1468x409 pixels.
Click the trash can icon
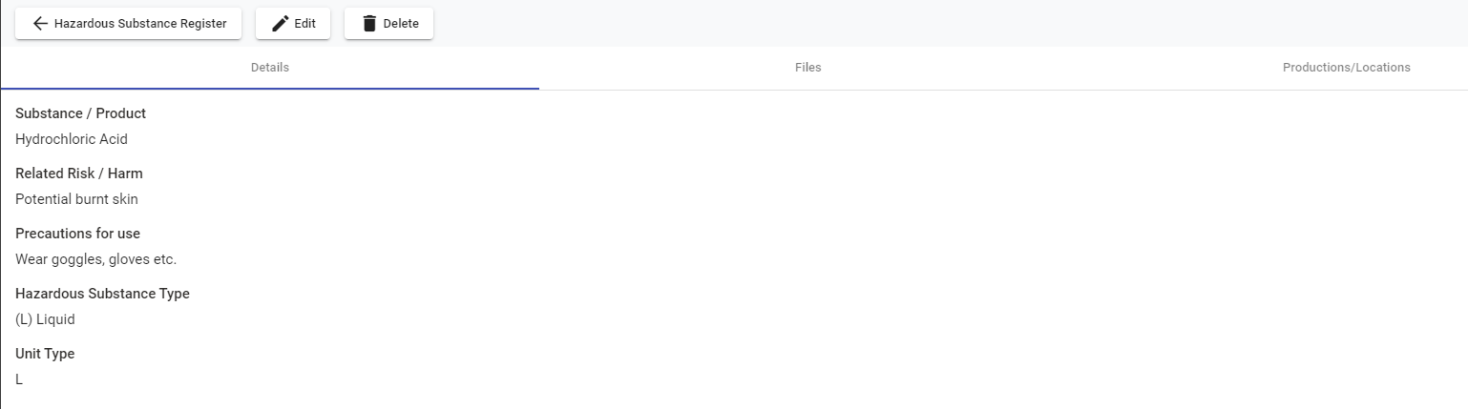click(369, 24)
